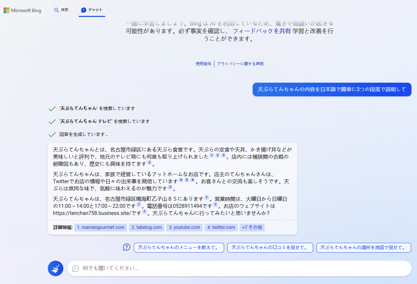Click the question mark suggestions icon
417x284 pixels.
coord(126,247)
